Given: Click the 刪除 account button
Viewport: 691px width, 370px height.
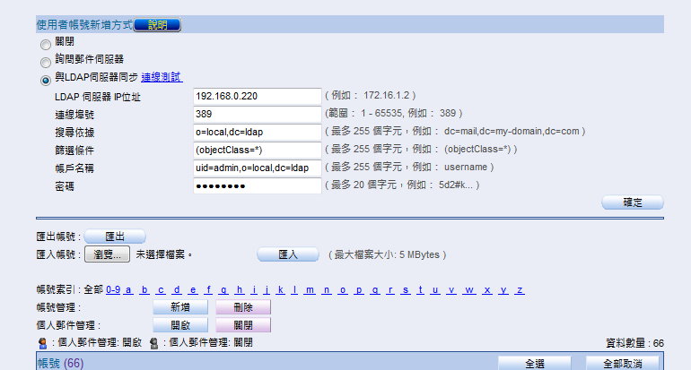Looking at the screenshot, I should coord(242,307).
